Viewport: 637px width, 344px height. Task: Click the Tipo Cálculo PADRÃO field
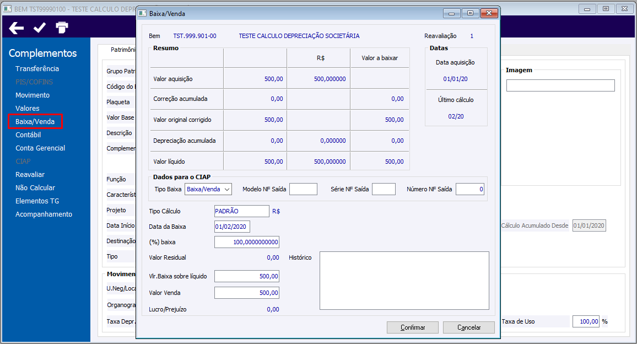pyautogui.click(x=242, y=211)
